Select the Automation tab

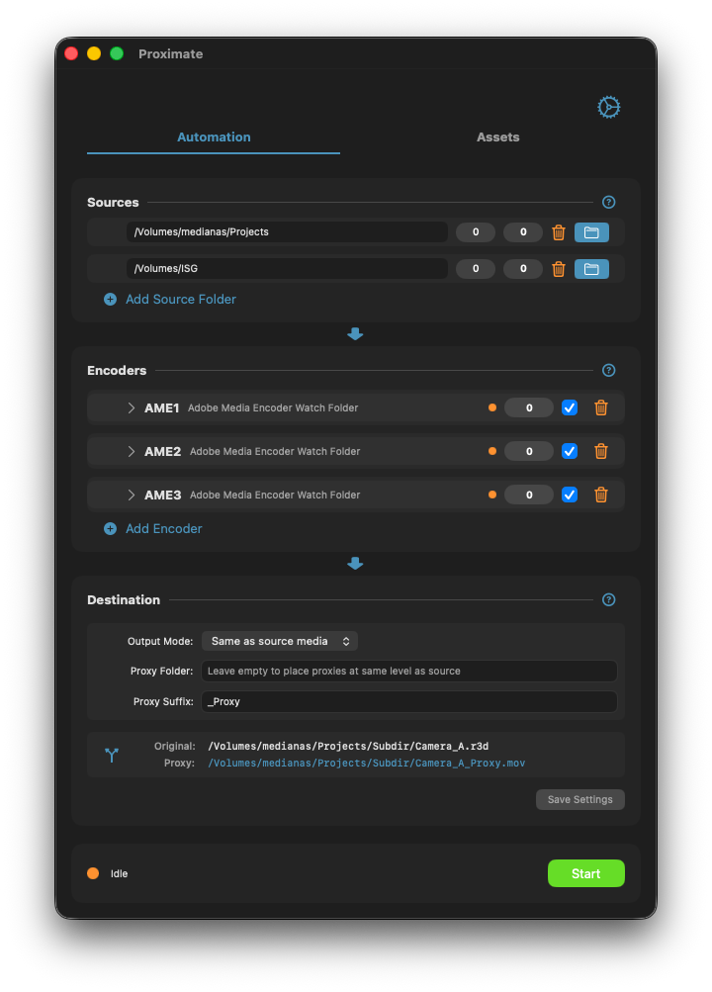point(213,136)
